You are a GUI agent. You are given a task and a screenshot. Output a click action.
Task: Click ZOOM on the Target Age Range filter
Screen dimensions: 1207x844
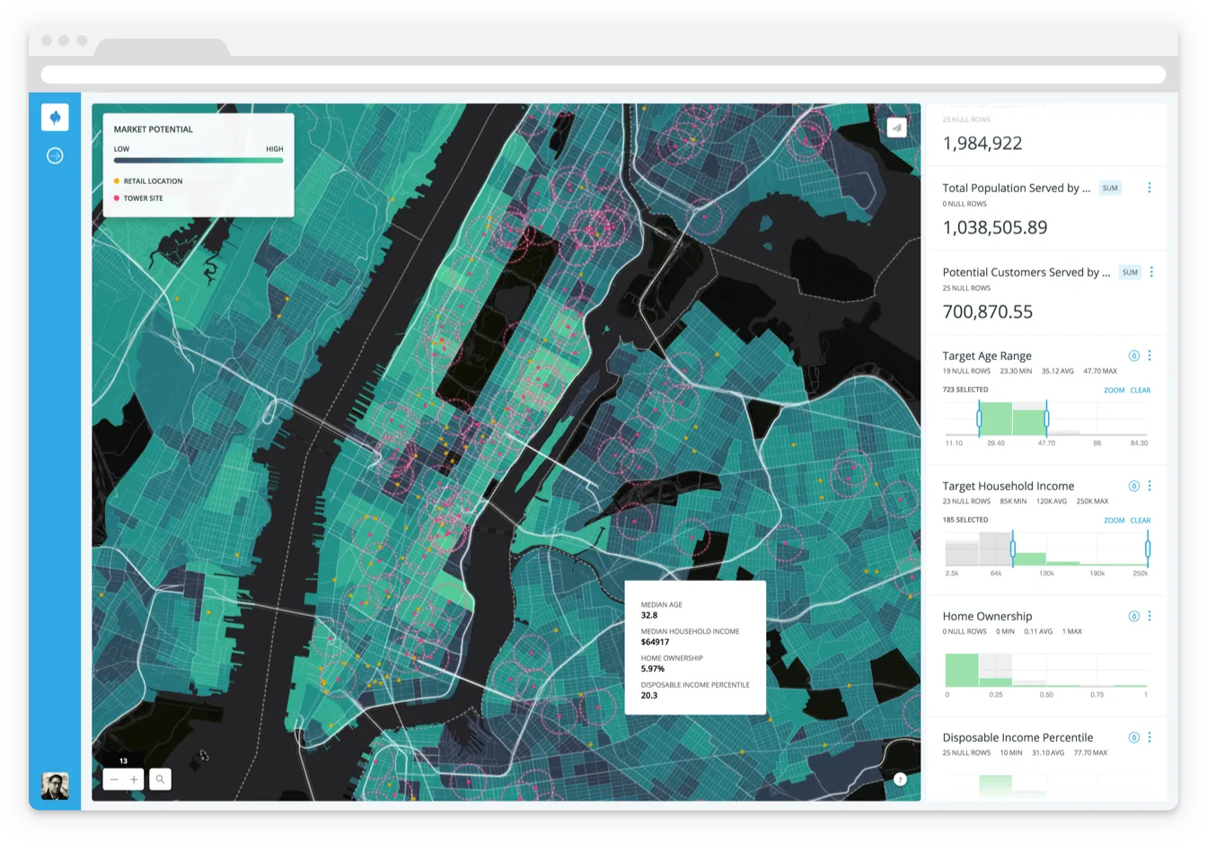coord(1114,390)
